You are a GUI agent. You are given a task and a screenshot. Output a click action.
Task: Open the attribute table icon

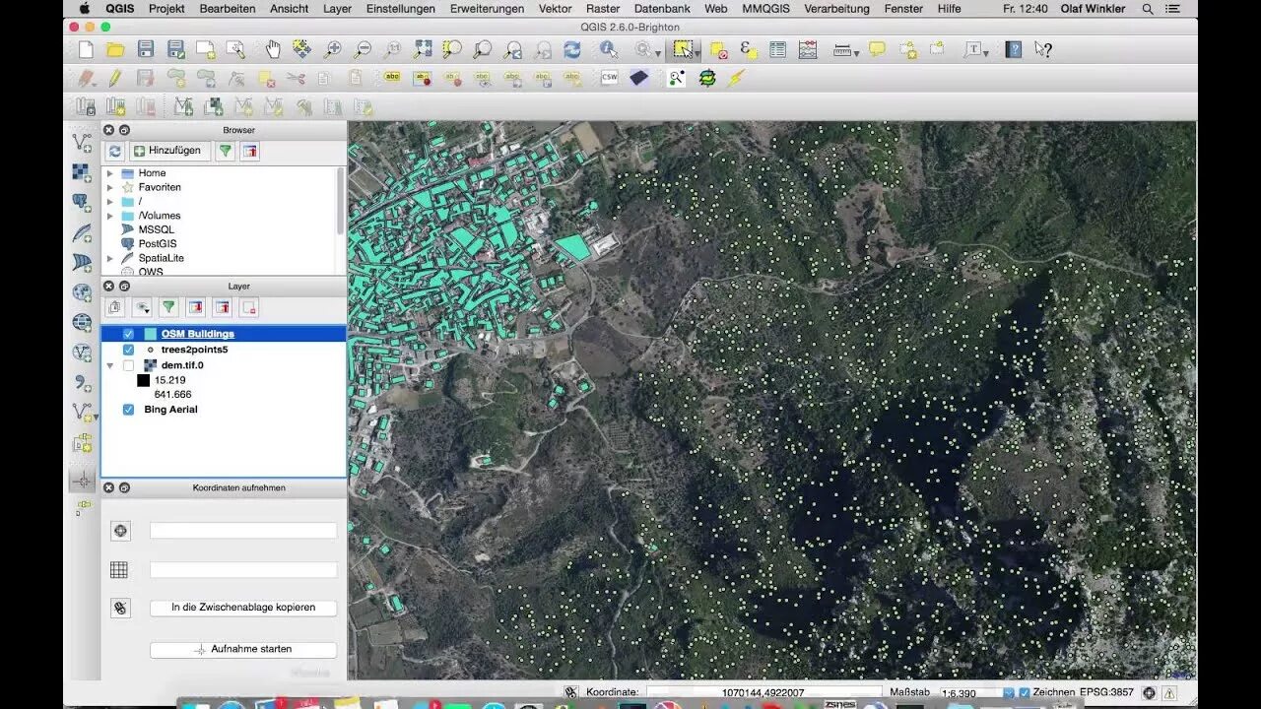[777, 49]
